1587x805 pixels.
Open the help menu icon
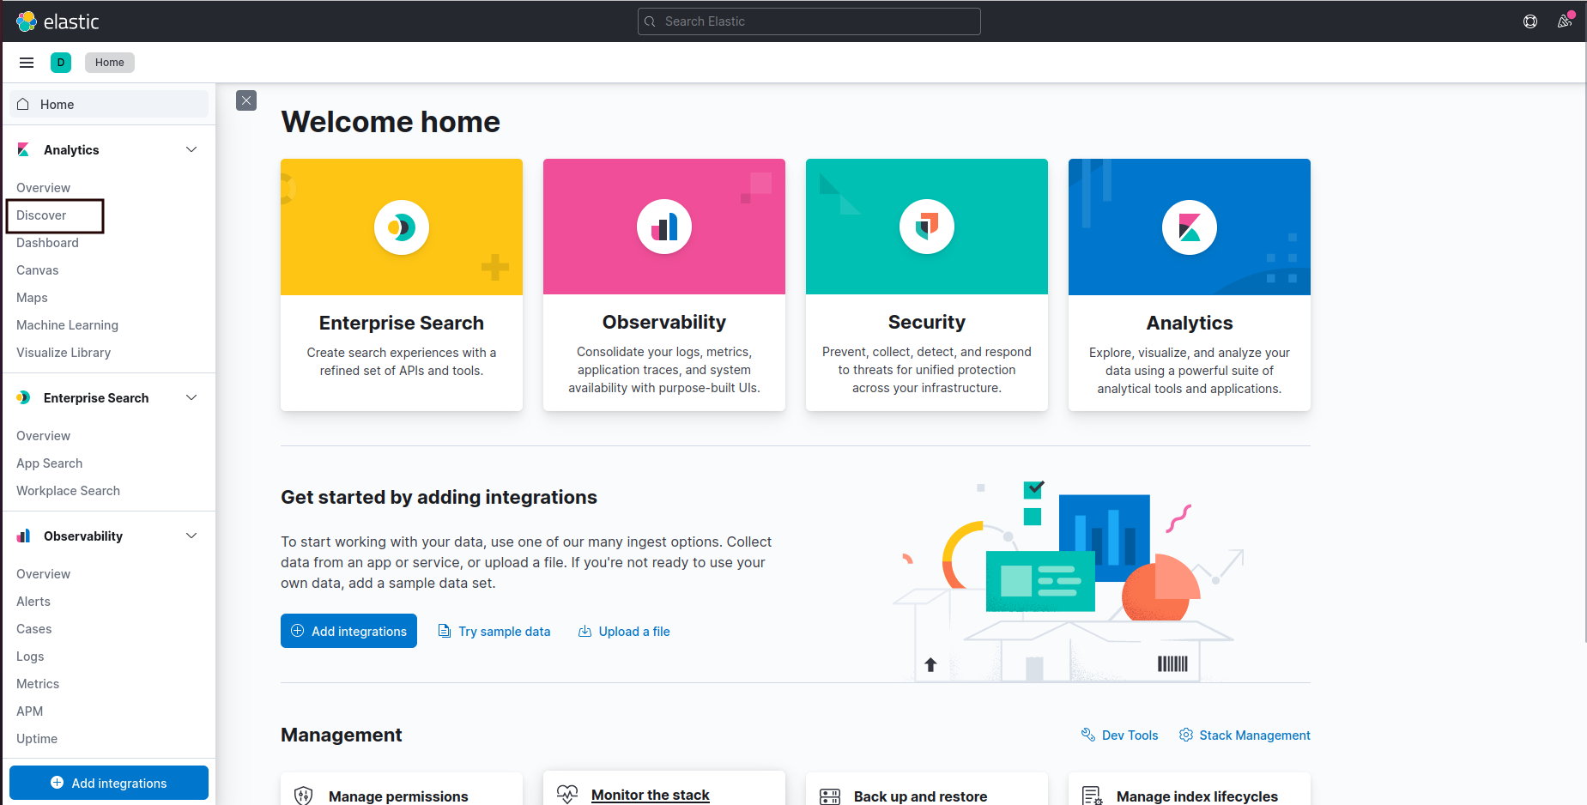(1530, 21)
